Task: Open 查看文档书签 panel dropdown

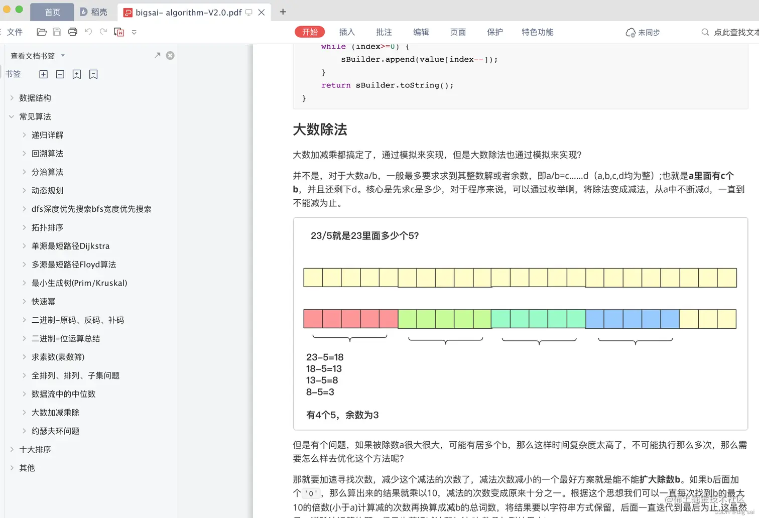Action: pos(63,56)
